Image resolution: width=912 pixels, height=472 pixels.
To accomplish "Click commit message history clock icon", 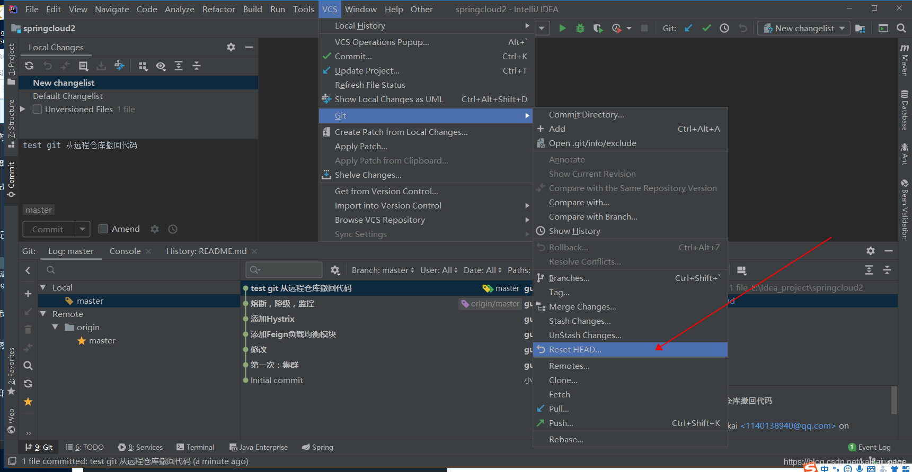I will point(173,229).
